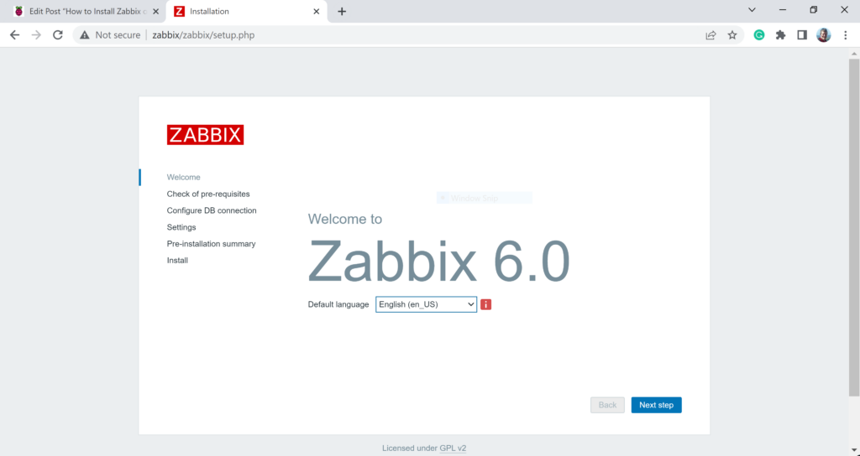Click the address bar URL
Viewport: 860px width, 456px height.
coord(203,35)
